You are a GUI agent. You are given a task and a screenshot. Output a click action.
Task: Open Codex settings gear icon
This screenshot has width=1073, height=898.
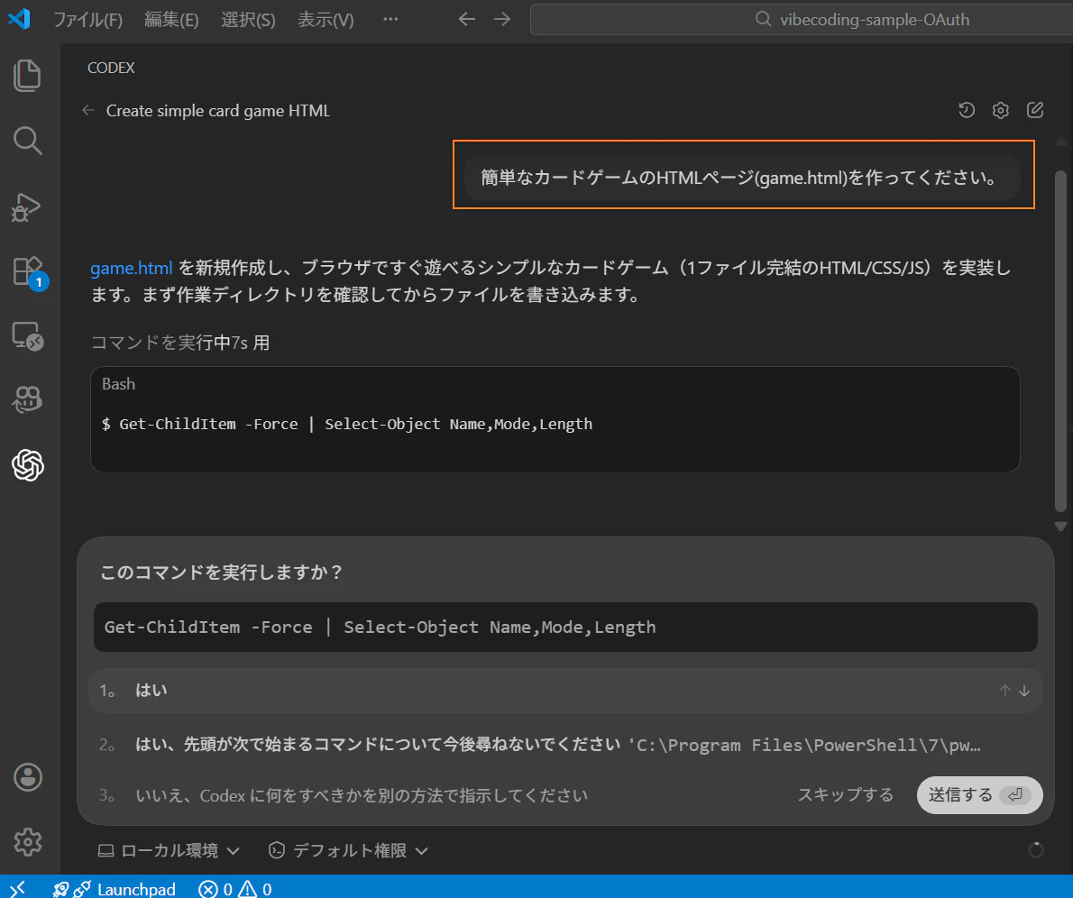click(1001, 109)
